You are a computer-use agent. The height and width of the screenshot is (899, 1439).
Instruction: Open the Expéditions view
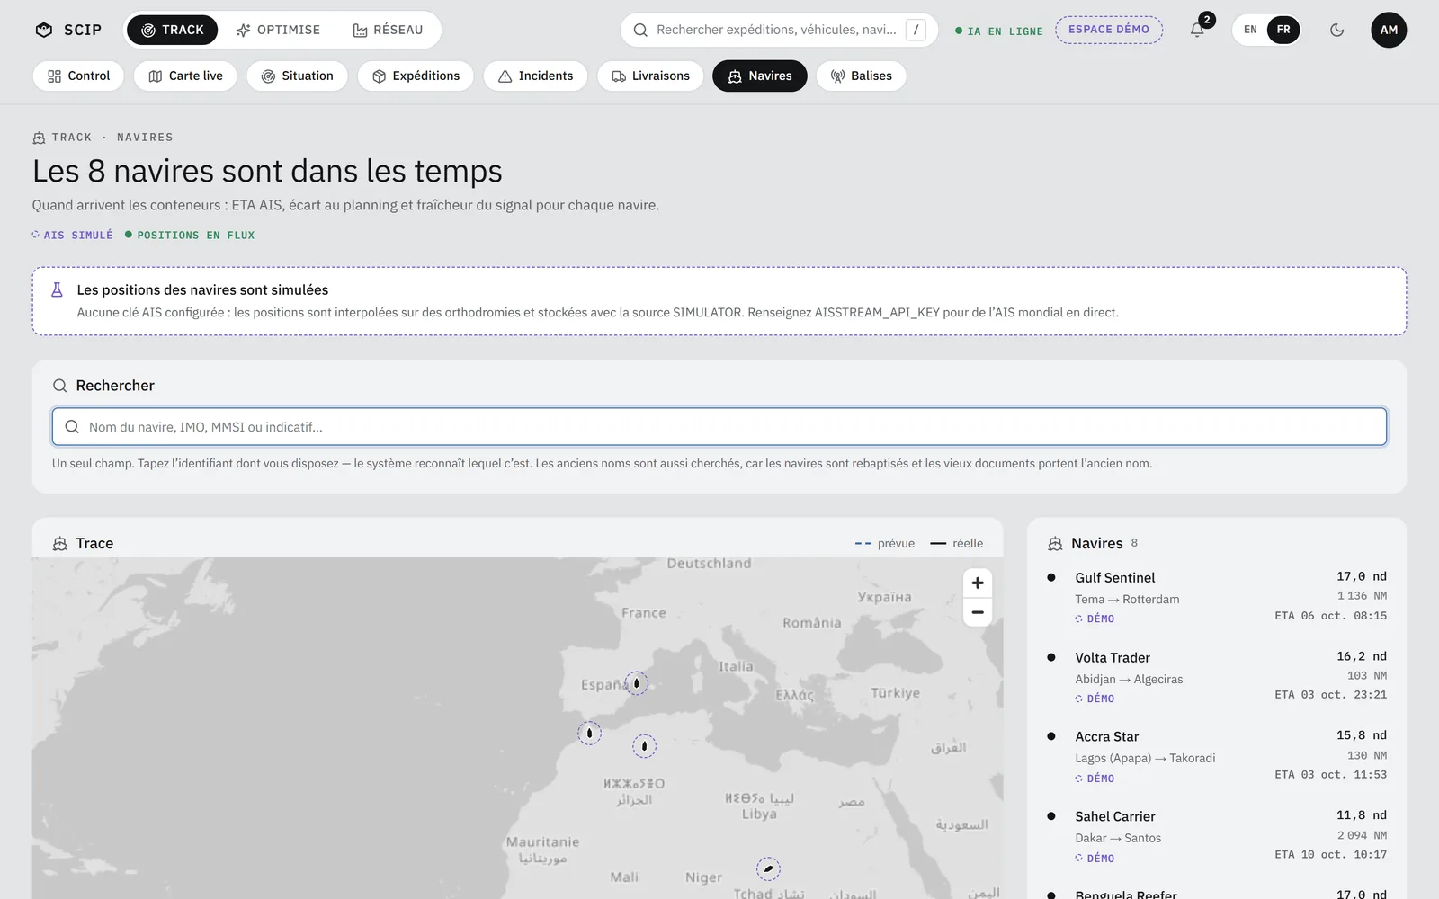[x=416, y=76]
